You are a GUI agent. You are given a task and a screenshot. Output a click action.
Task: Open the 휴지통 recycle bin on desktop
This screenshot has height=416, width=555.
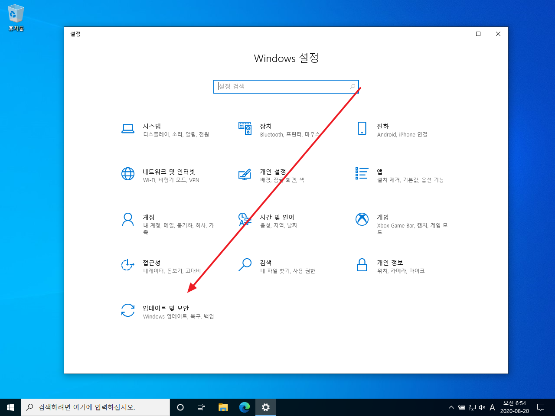(x=16, y=18)
